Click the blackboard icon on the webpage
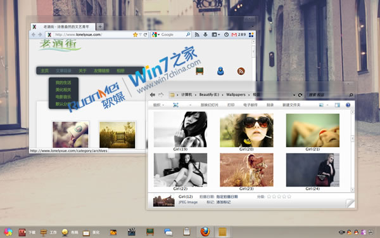Viewport: 380px width, 238px height. tap(199, 71)
